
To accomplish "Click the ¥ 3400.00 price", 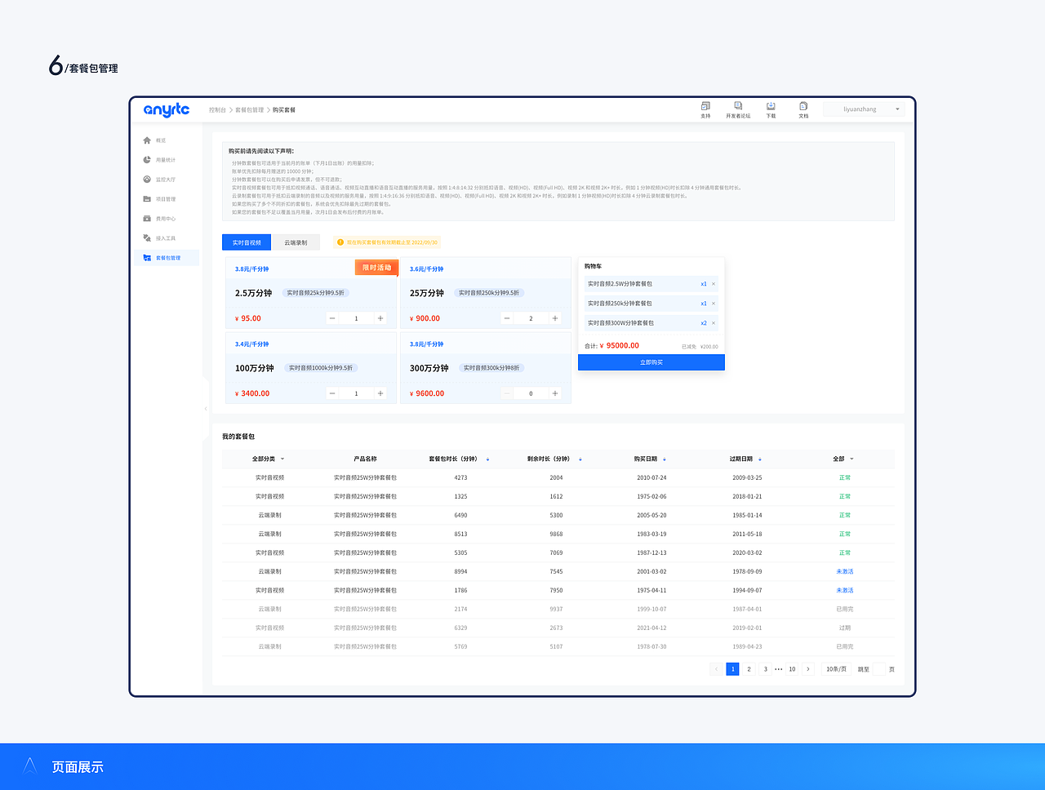I will click(x=252, y=393).
